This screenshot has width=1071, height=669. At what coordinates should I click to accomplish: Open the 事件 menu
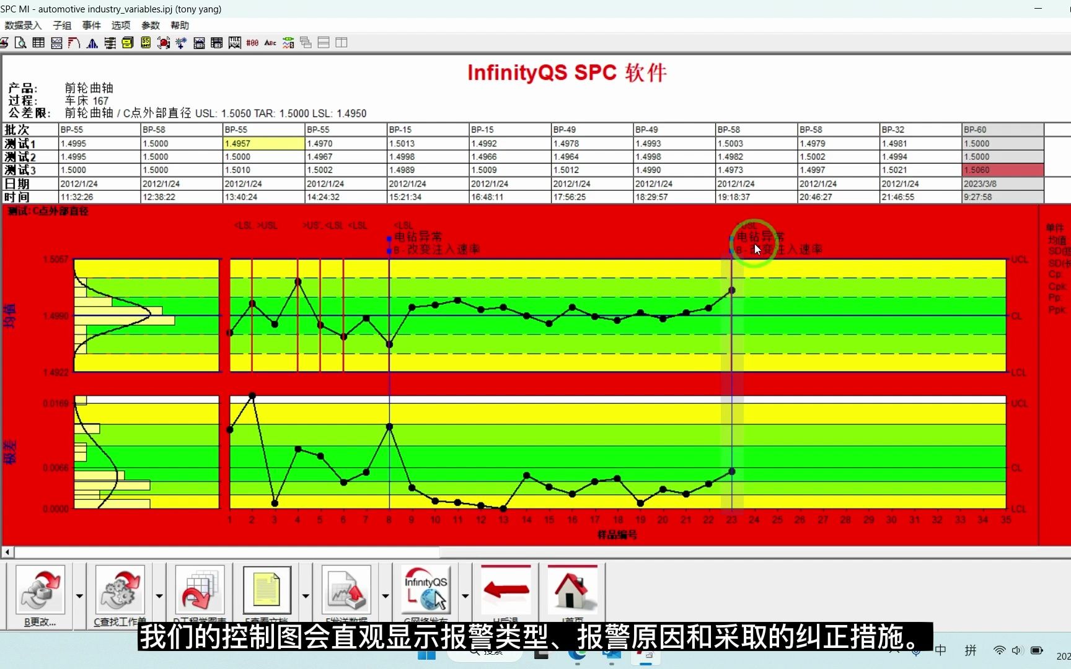coord(92,25)
